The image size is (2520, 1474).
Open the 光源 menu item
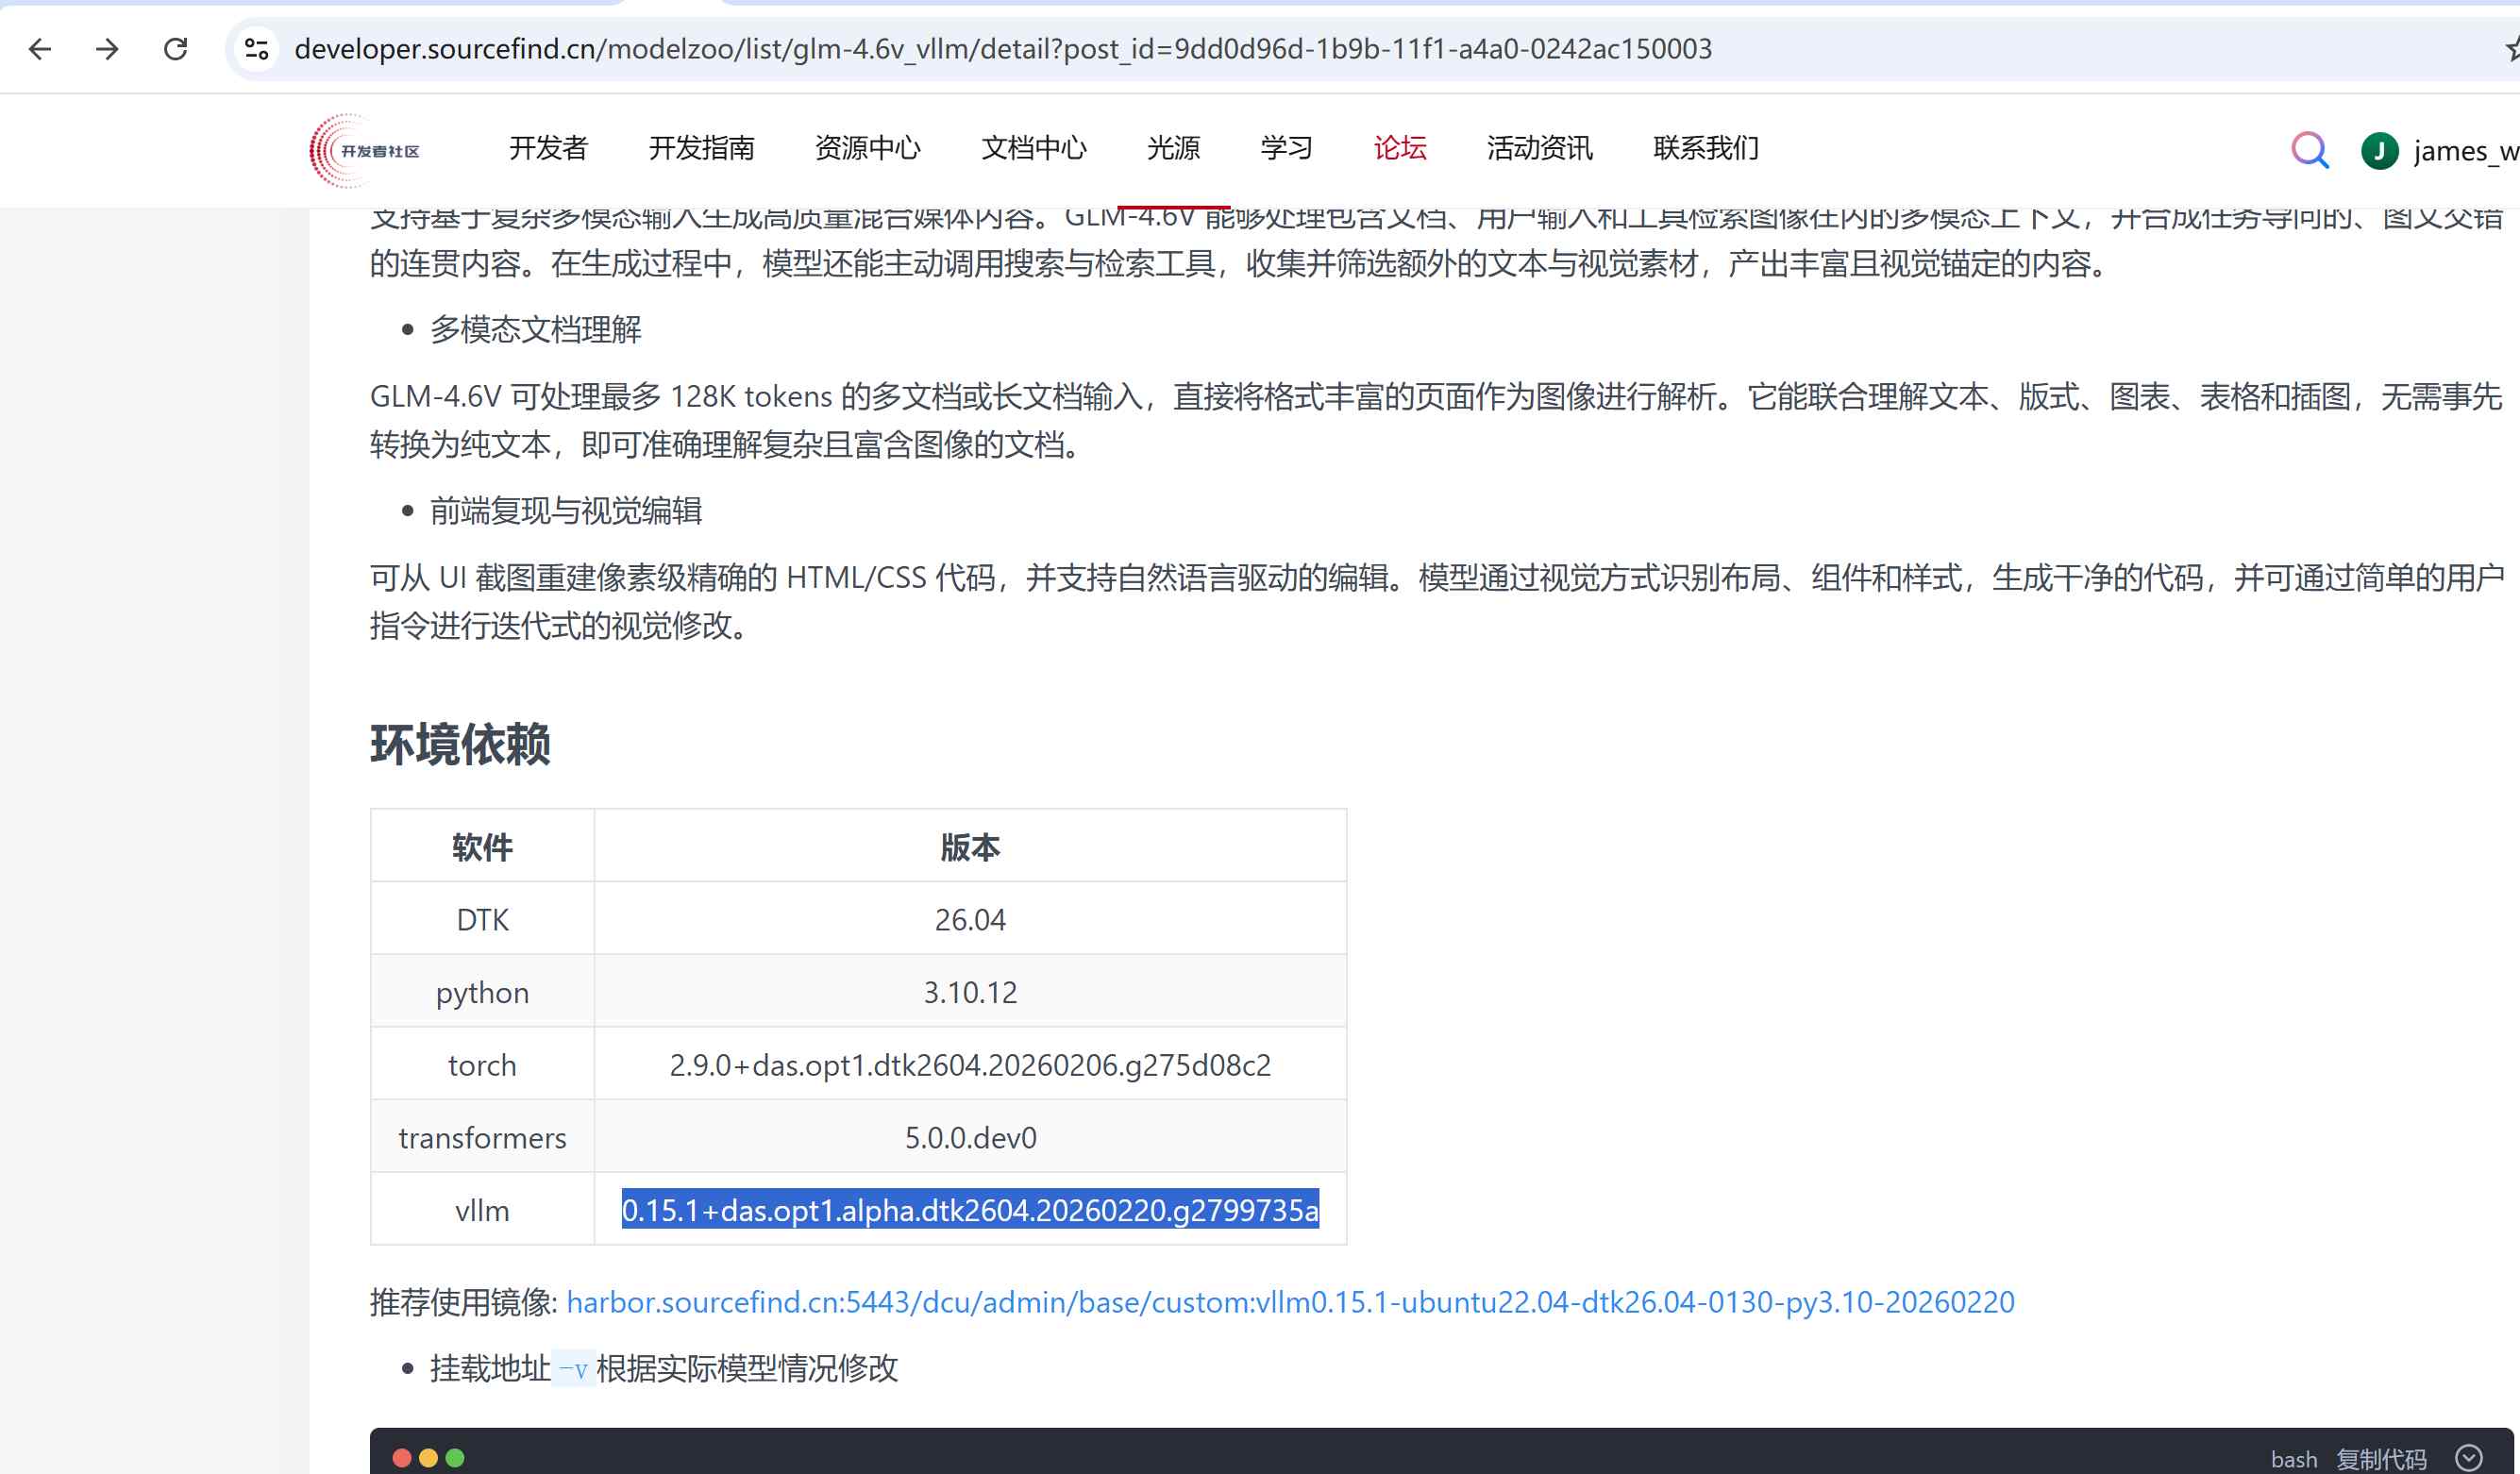pyautogui.click(x=1173, y=148)
